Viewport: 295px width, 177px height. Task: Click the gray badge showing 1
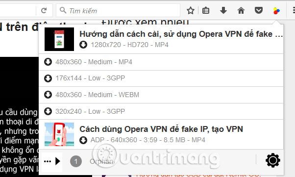click(x=76, y=161)
